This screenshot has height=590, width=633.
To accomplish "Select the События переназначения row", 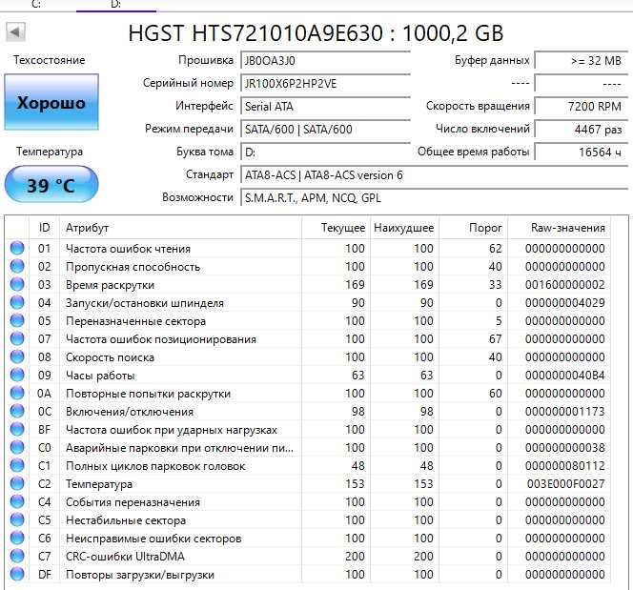I will 308,502.
